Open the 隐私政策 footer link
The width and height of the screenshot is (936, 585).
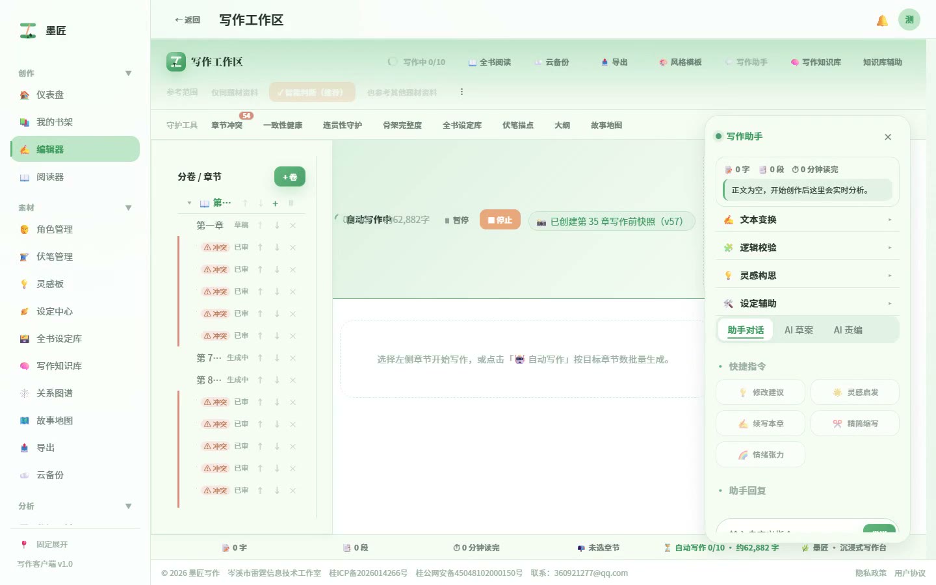click(871, 573)
